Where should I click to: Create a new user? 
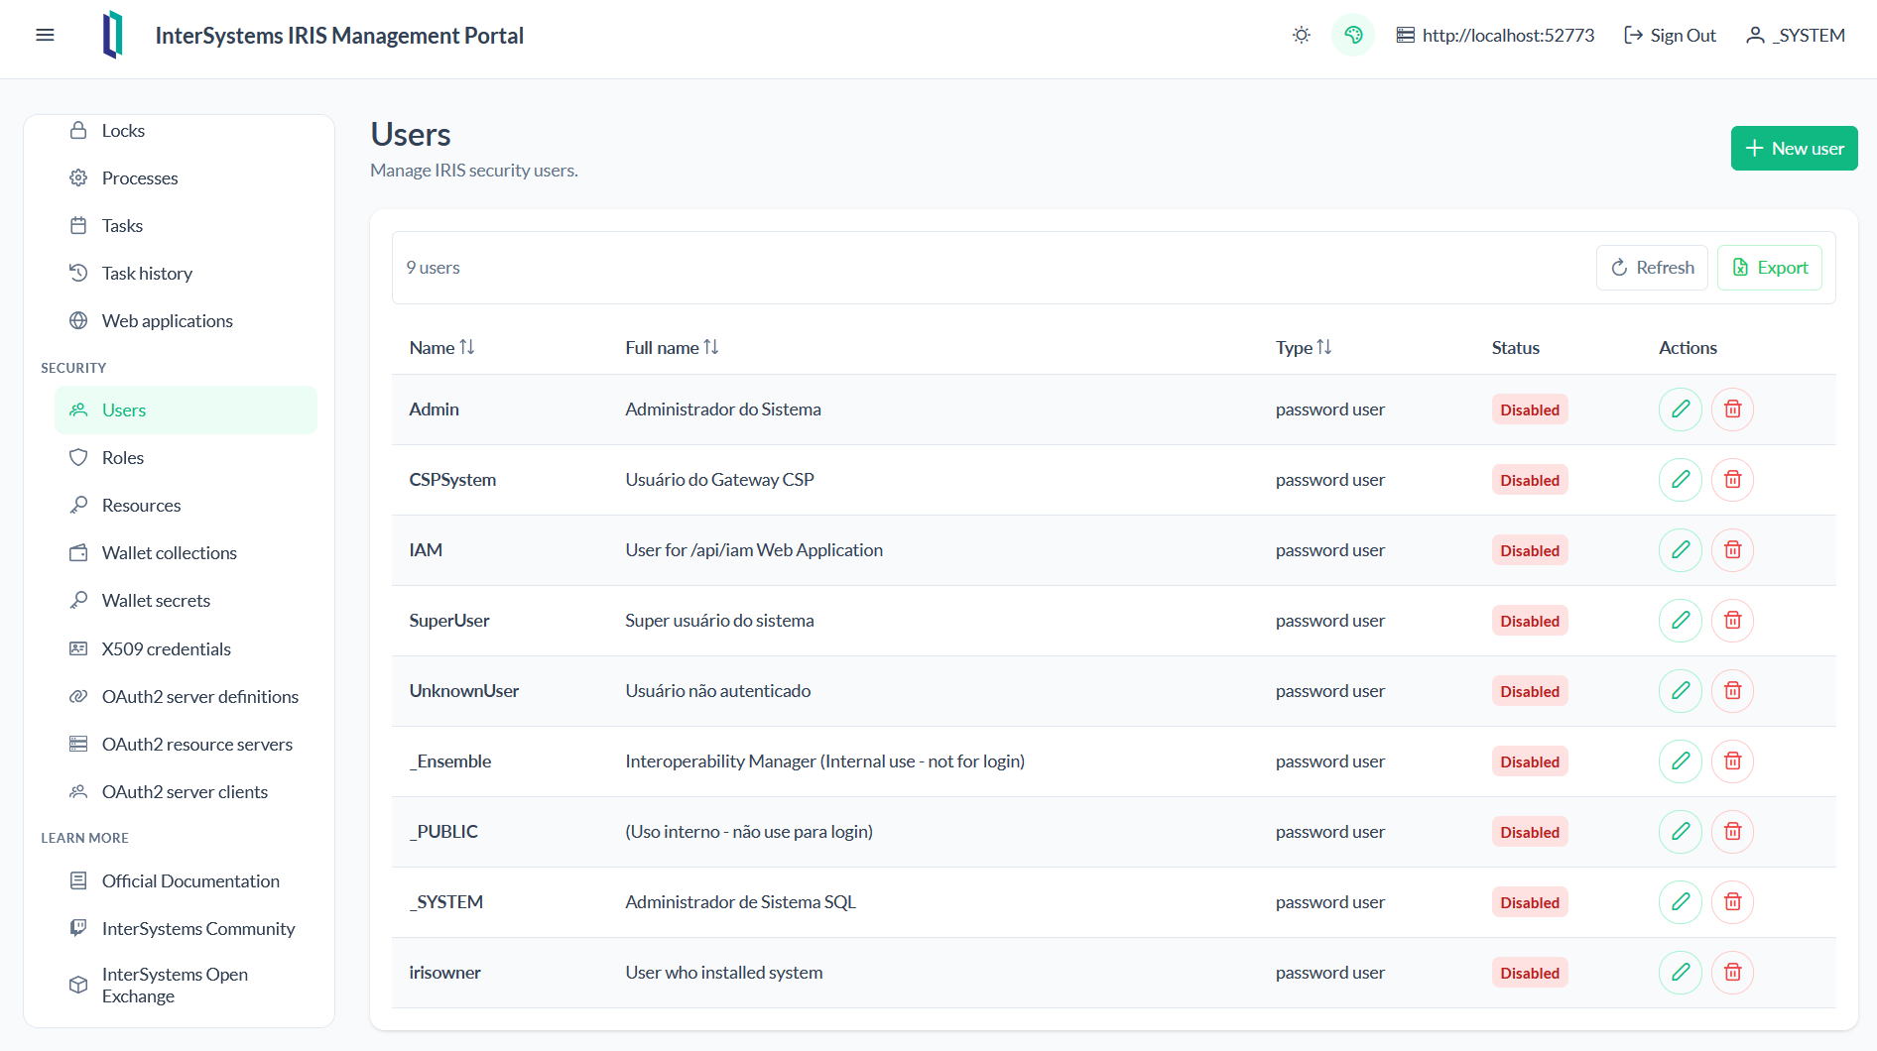[1794, 149]
